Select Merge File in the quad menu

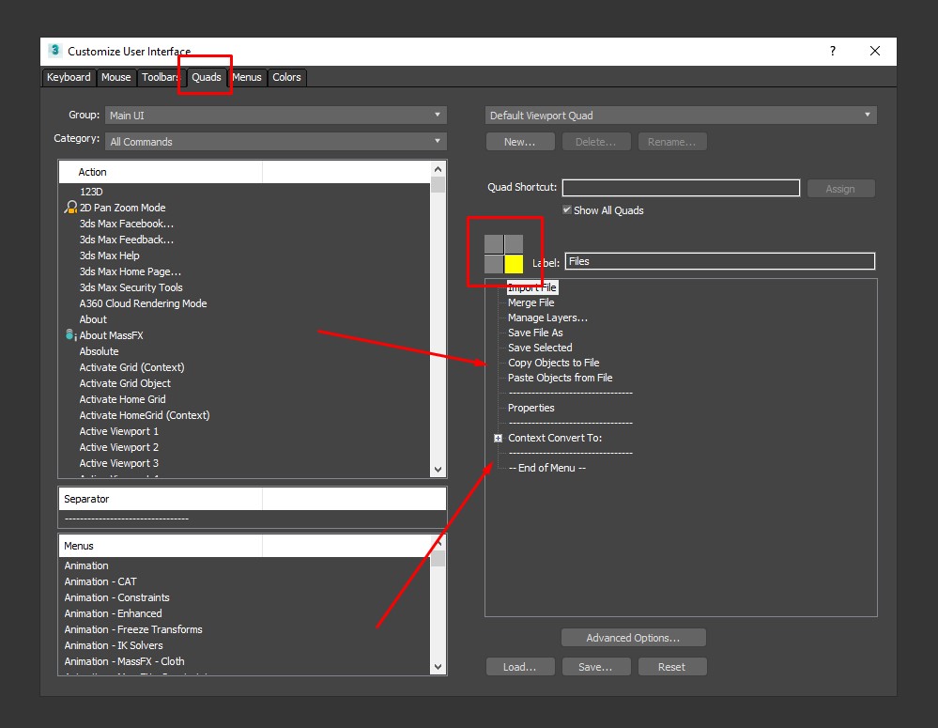pos(531,302)
